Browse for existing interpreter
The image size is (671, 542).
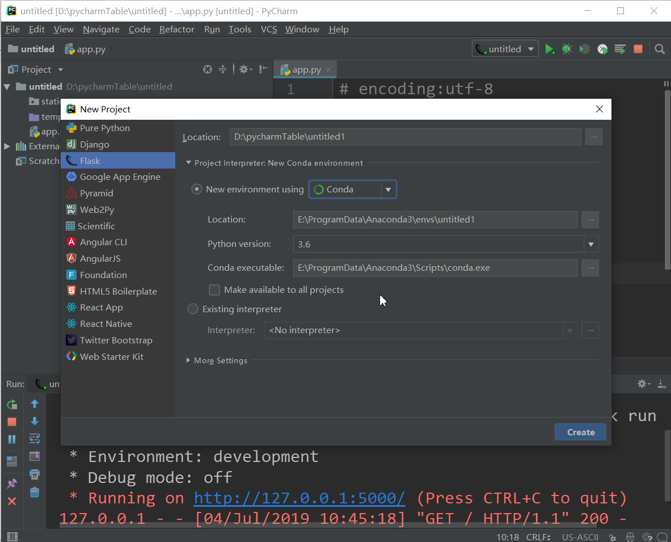click(590, 330)
